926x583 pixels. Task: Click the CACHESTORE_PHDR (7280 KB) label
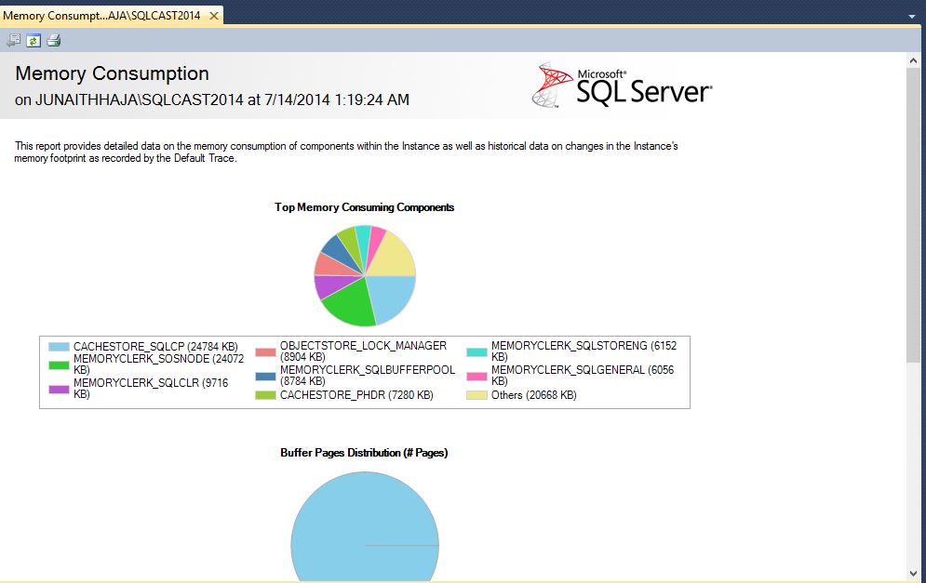click(x=356, y=395)
